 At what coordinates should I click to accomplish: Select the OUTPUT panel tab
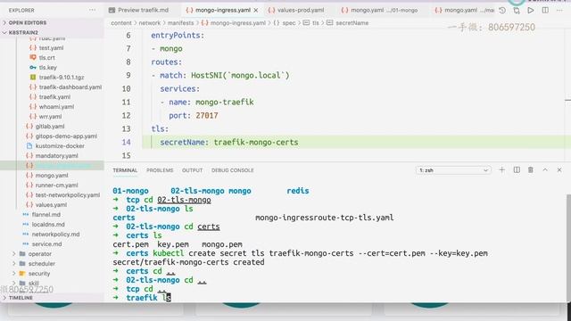193,170
